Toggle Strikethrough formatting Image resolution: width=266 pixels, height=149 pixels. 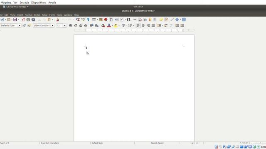click(86, 26)
